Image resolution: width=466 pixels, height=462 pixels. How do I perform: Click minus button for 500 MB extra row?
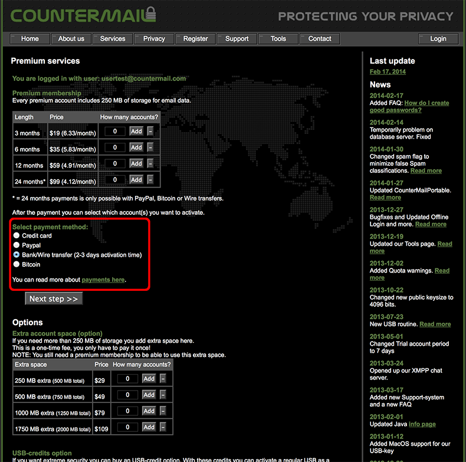[x=163, y=395]
